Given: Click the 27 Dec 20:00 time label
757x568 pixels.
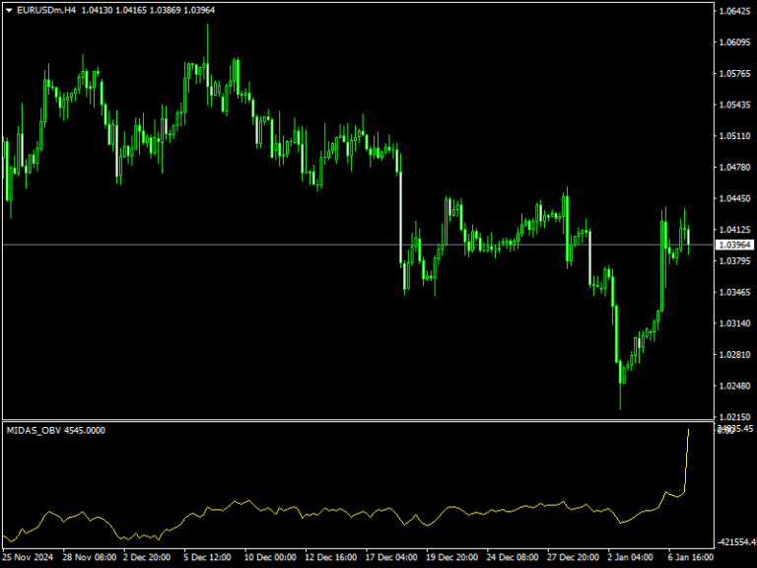Looking at the screenshot, I should [x=573, y=557].
